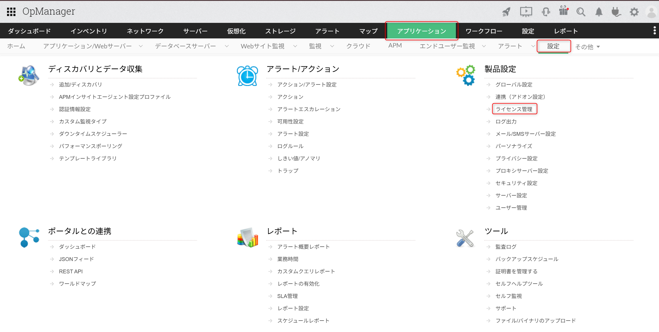659x332 pixels.
Task: Open the apps grid launcher icon
Action: click(11, 12)
